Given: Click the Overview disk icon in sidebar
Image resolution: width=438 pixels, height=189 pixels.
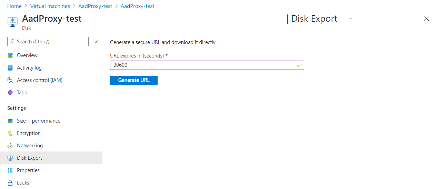Looking at the screenshot, I should click(10, 55).
